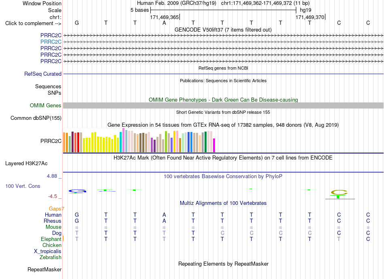Open the RefSeq Curated track label
The height and width of the screenshot is (279, 384).
pyautogui.click(x=42, y=74)
